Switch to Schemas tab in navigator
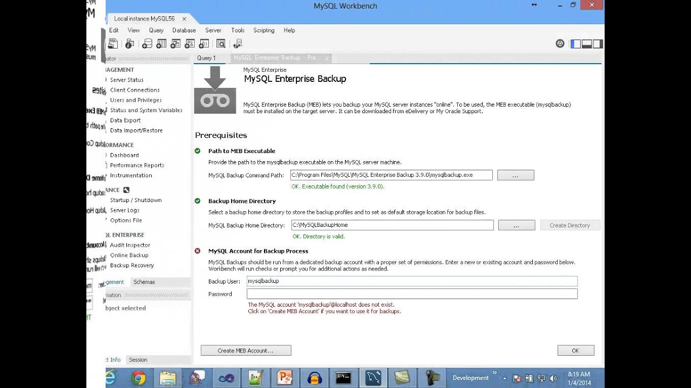 144,282
